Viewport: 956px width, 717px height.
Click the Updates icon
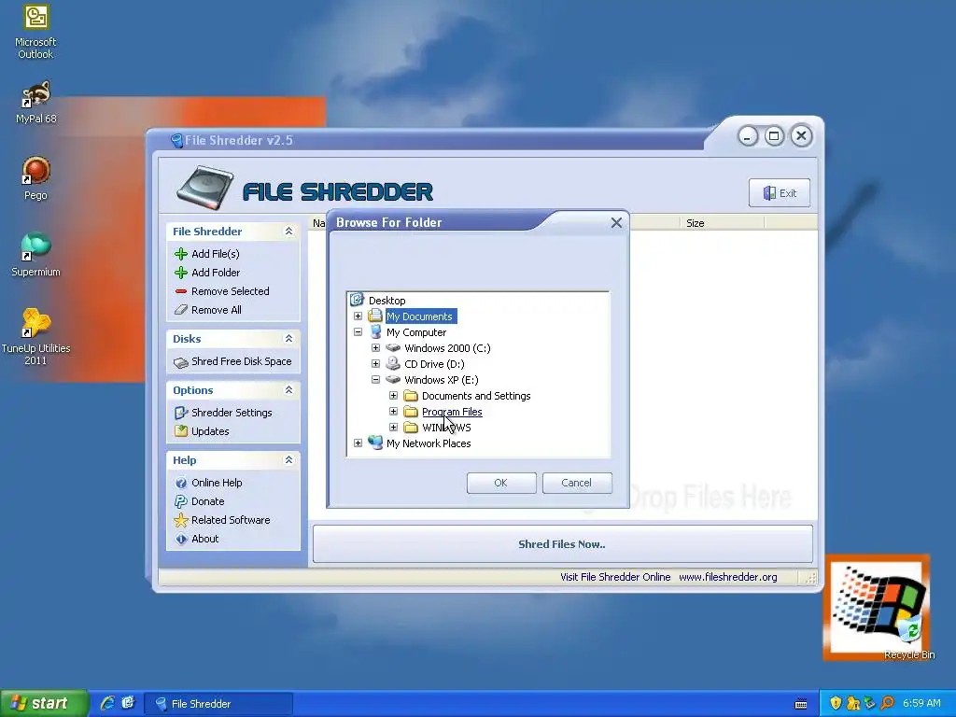pyautogui.click(x=180, y=431)
